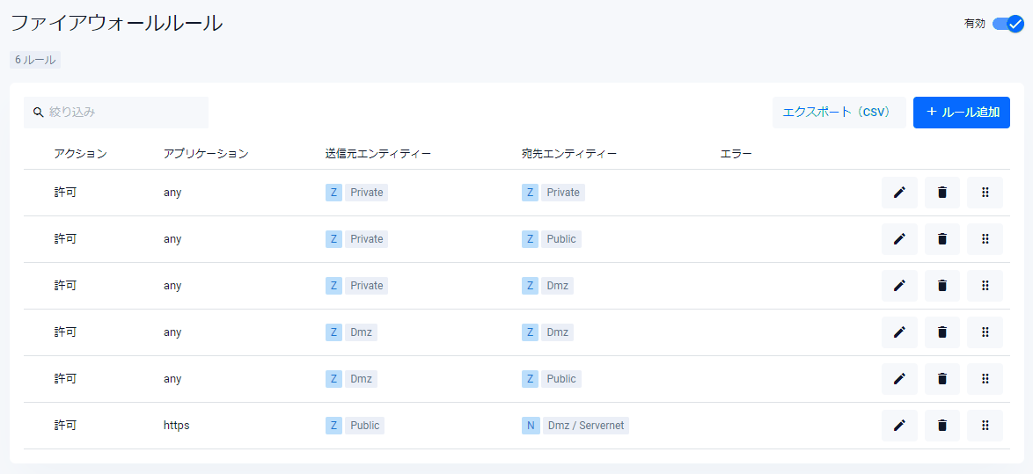Click the ルール追加 button
The height and width of the screenshot is (474, 1033).
tap(961, 113)
